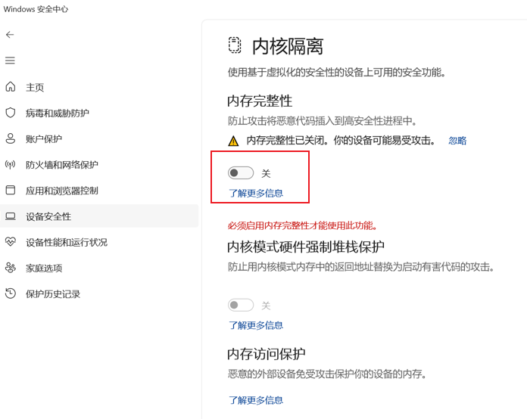Click the 内存完整性 section heading
Image resolution: width=527 pixels, height=419 pixels.
[x=260, y=101]
